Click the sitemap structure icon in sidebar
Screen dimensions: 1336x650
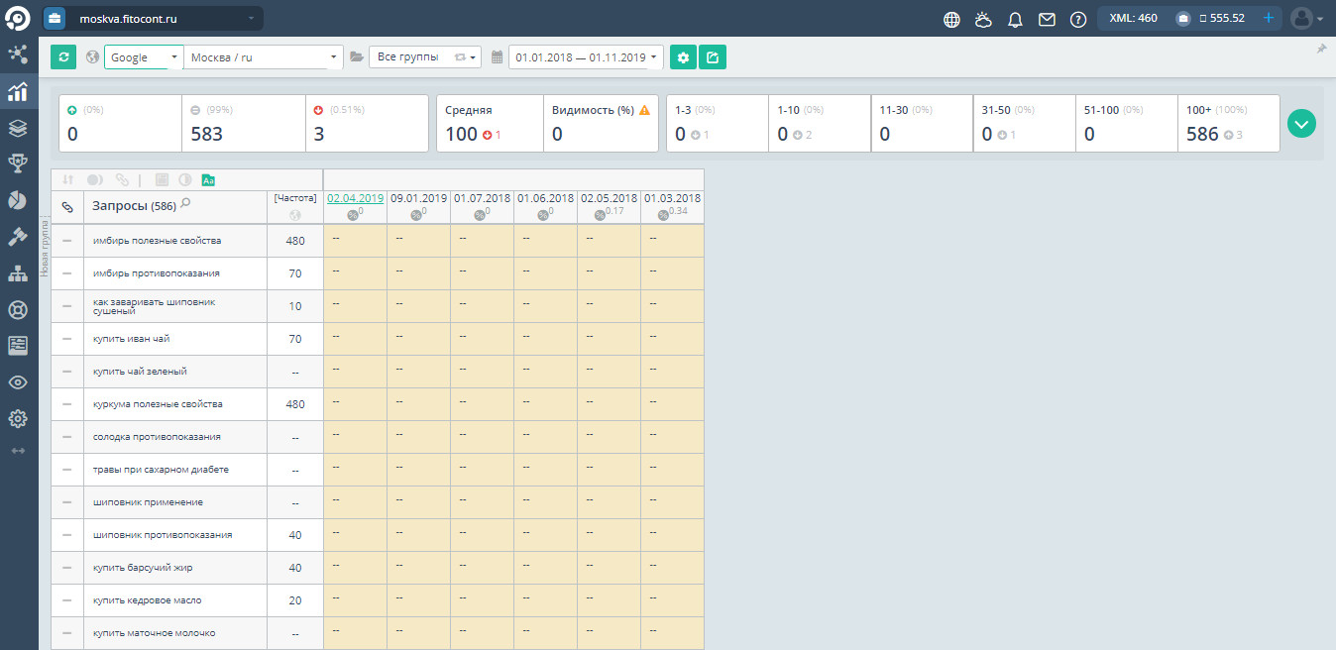tap(18, 273)
